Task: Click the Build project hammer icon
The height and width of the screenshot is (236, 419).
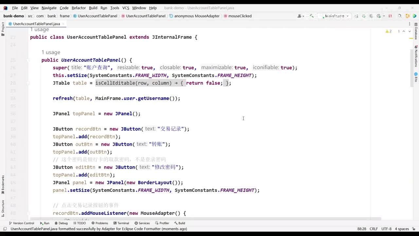Action: tap(312, 16)
